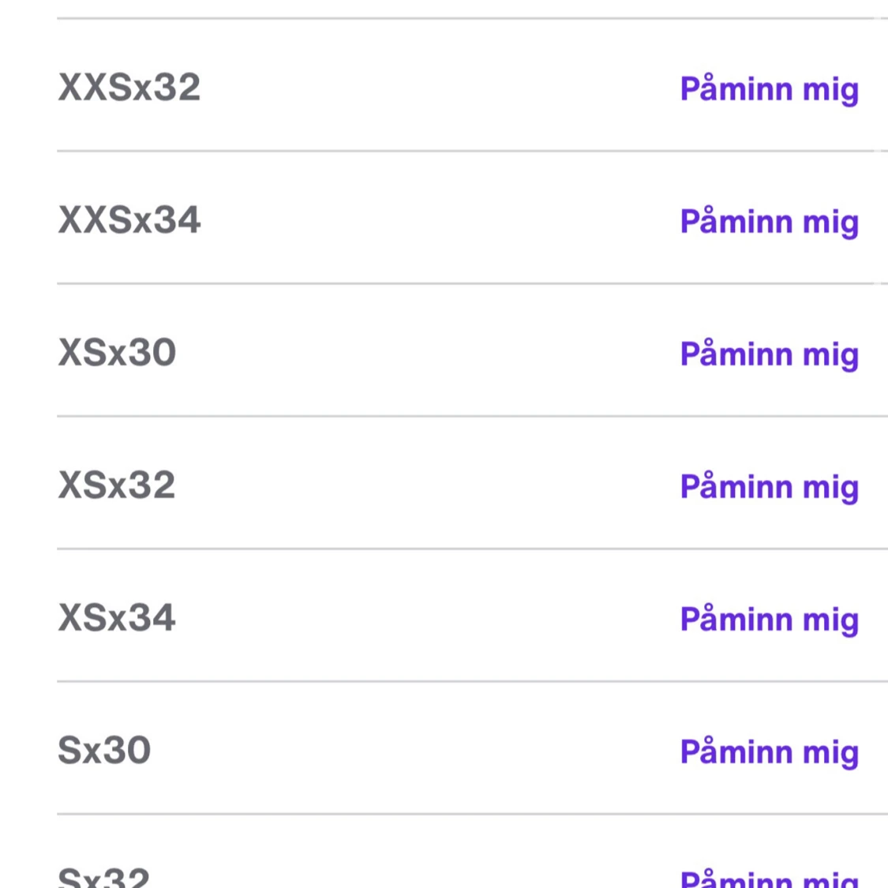
Task: Request reminder for size XSx30
Action: (x=769, y=354)
